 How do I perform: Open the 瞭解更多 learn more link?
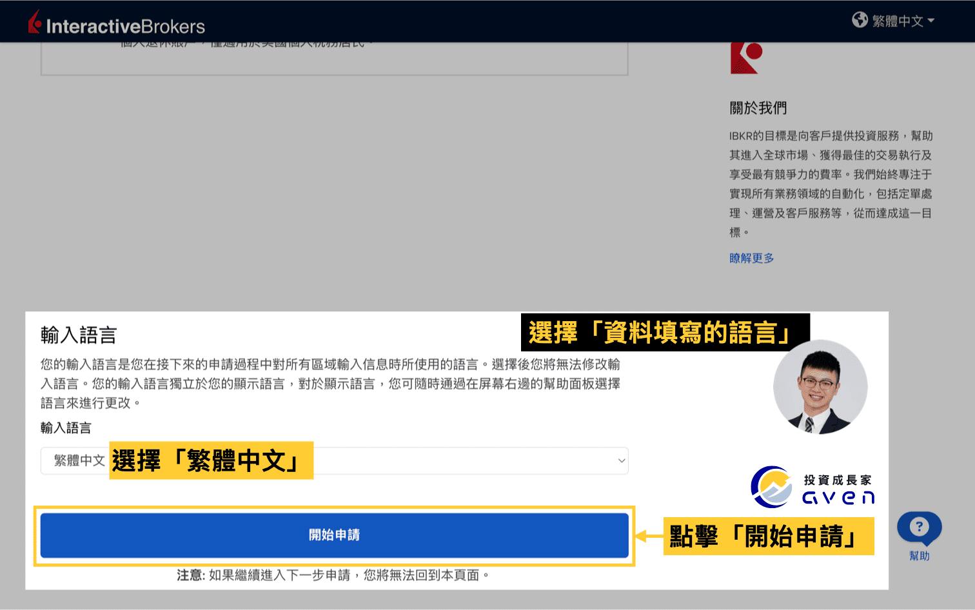[x=751, y=258]
